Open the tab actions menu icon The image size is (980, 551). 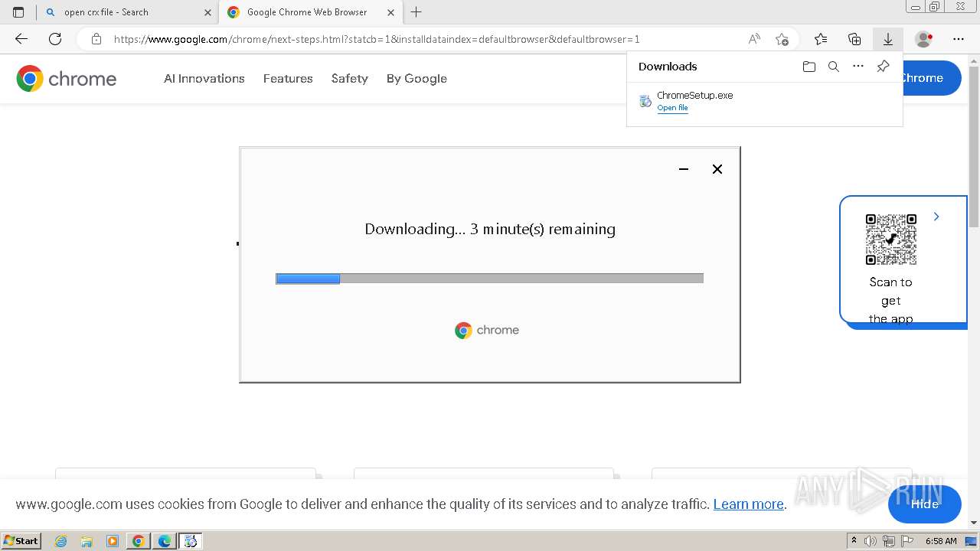tap(18, 12)
